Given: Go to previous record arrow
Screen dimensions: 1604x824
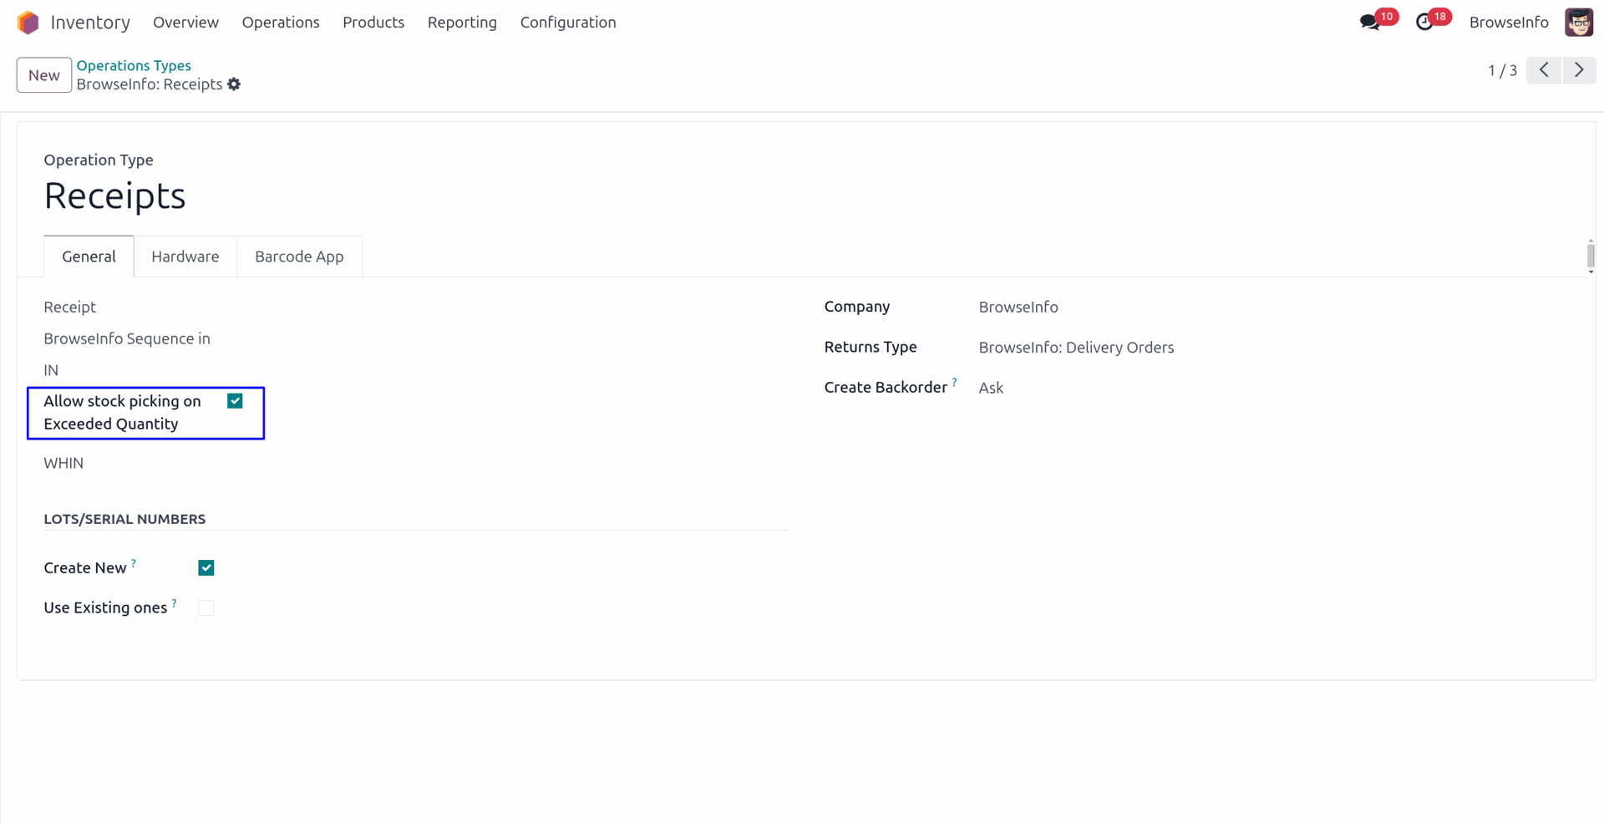Looking at the screenshot, I should 1543,70.
